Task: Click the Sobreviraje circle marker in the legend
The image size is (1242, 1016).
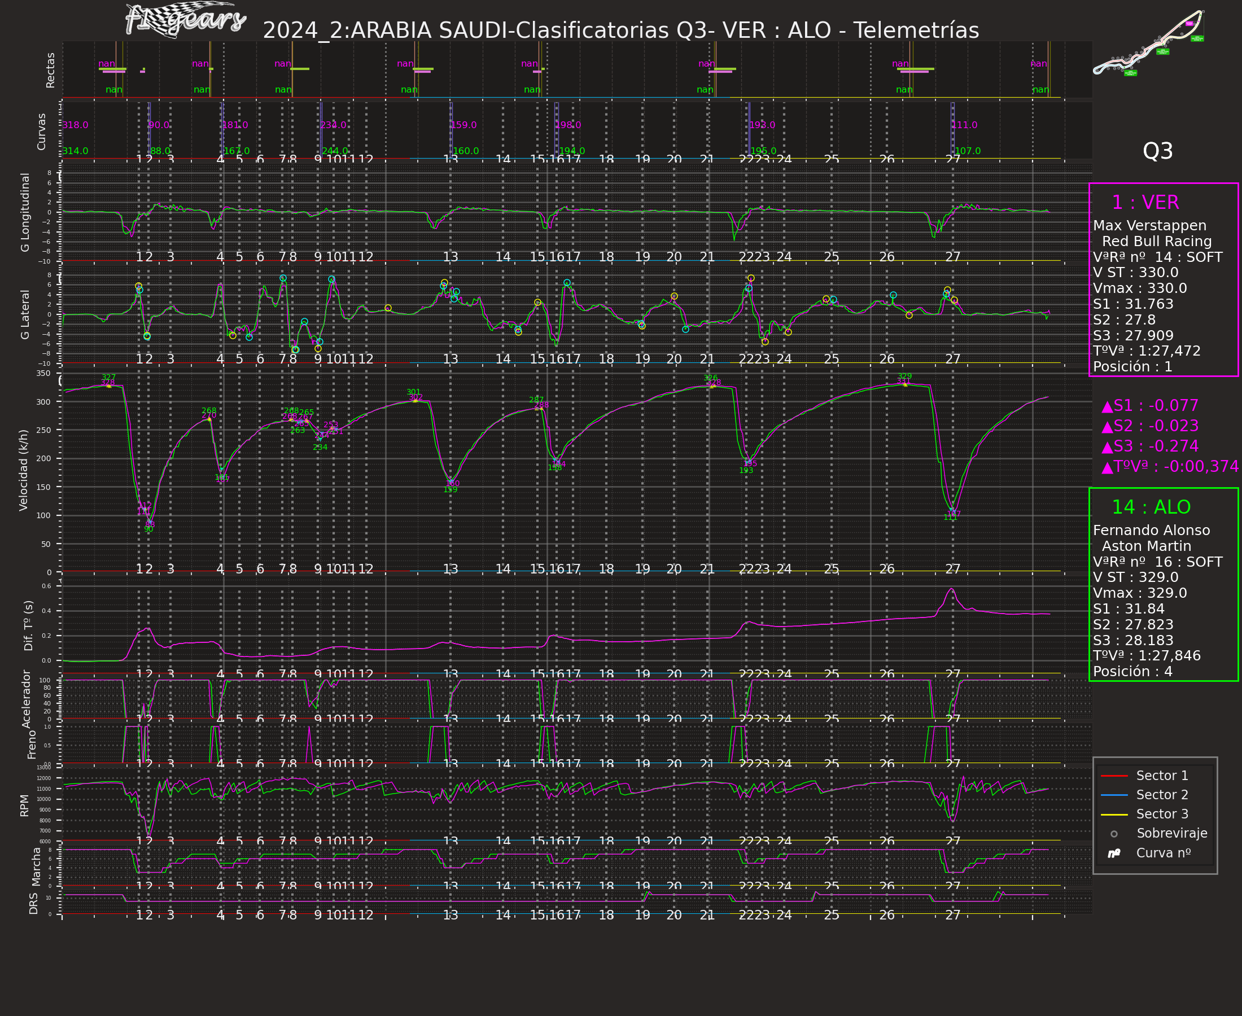Action: coord(1114,834)
